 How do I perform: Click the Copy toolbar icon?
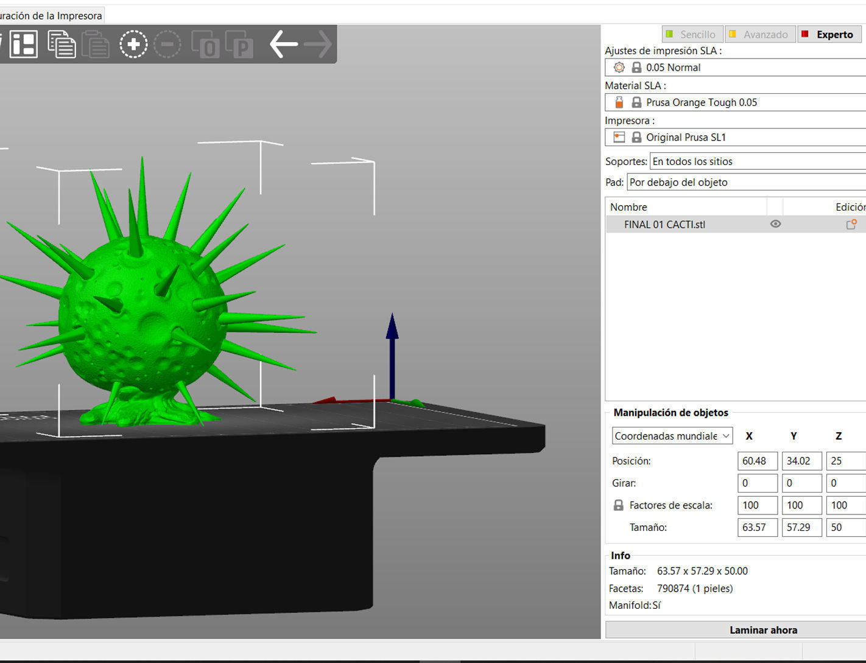[61, 44]
